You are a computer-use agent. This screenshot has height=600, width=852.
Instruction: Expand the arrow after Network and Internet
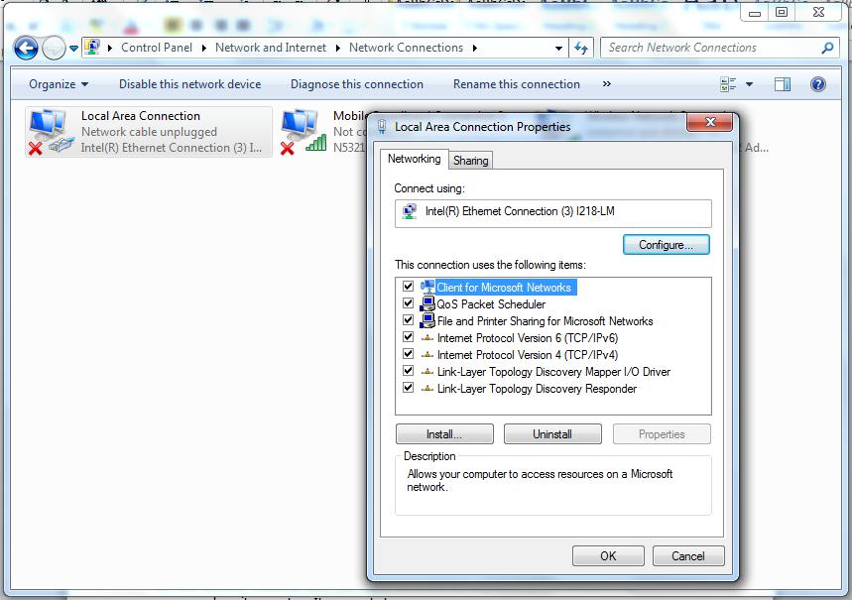(x=338, y=48)
